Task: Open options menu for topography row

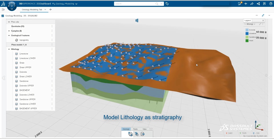Action: click(x=52, y=40)
